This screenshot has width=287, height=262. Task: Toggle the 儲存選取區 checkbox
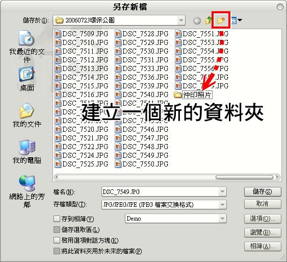(x=57, y=229)
